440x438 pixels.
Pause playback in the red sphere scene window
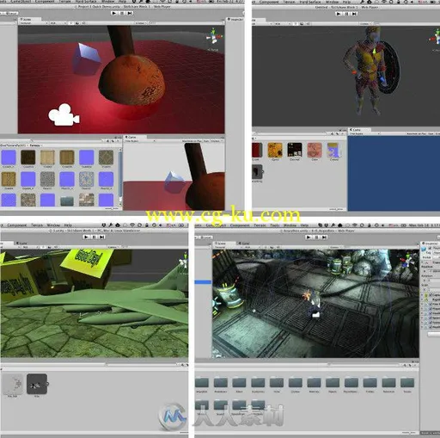tap(122, 13)
